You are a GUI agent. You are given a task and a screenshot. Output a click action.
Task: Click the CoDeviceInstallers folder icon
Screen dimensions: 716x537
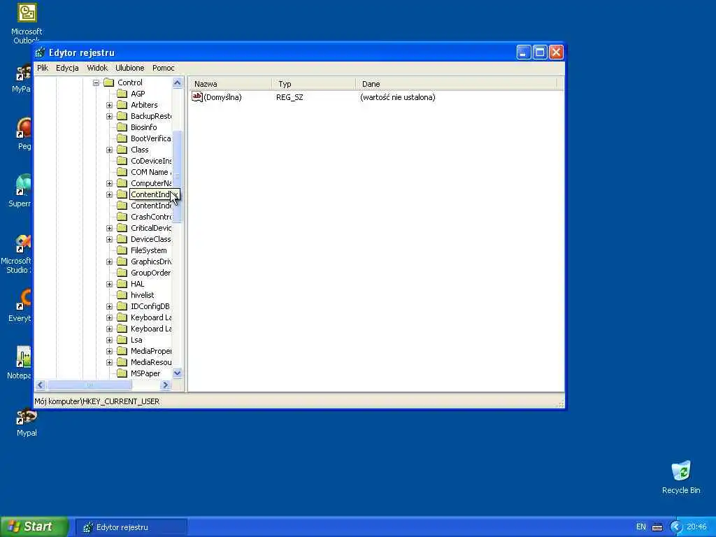[122, 161]
